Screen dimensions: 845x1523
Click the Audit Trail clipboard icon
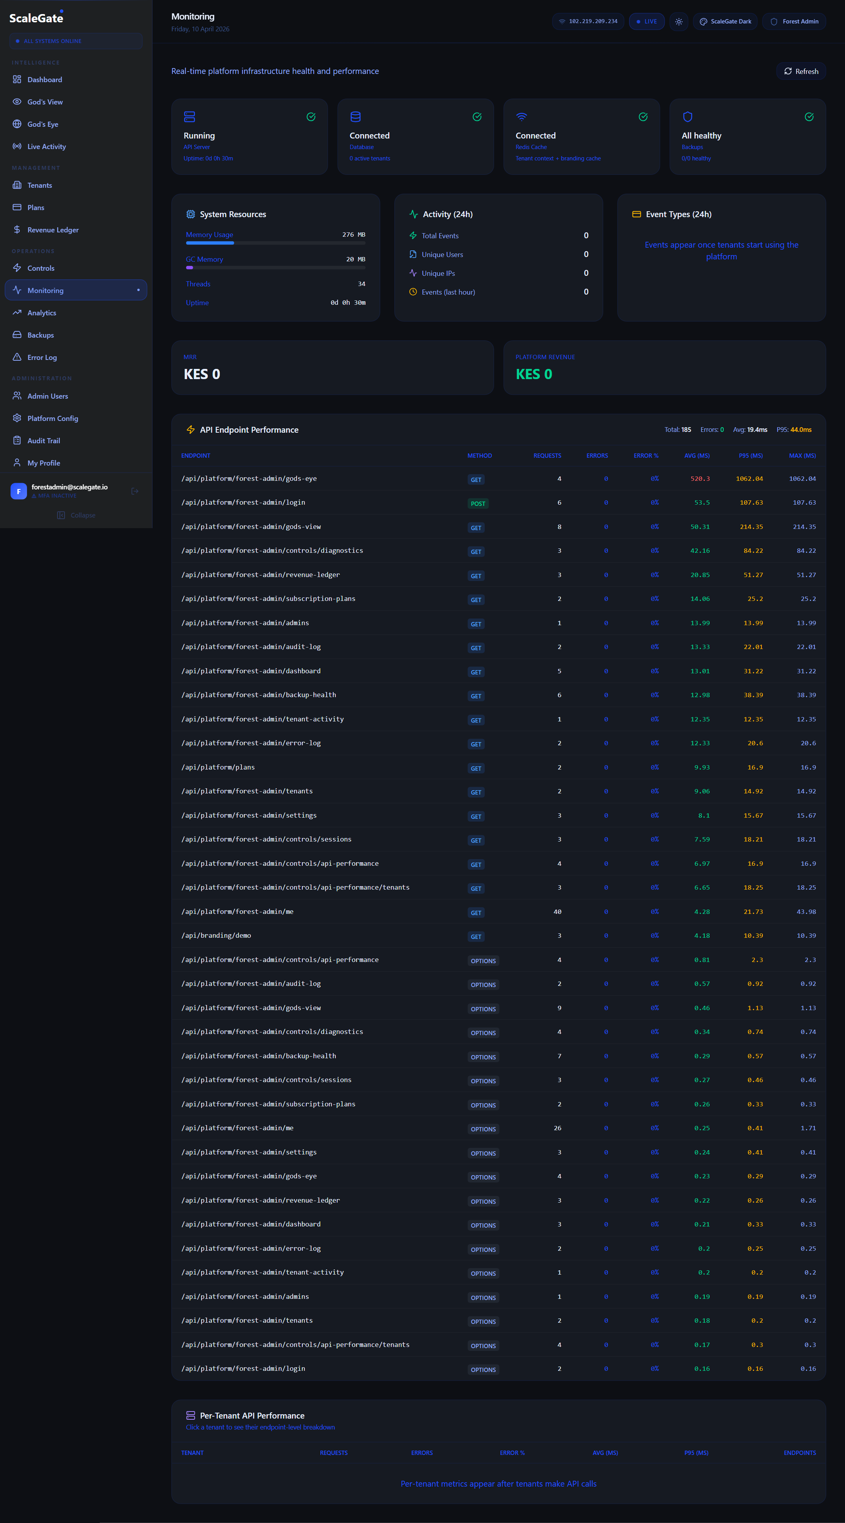point(17,441)
